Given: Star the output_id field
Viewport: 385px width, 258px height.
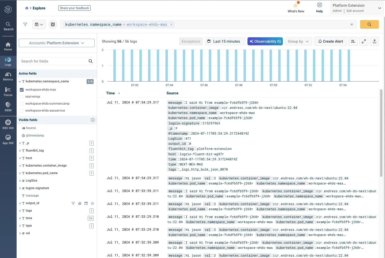Looking at the screenshot, I should [92, 203].
